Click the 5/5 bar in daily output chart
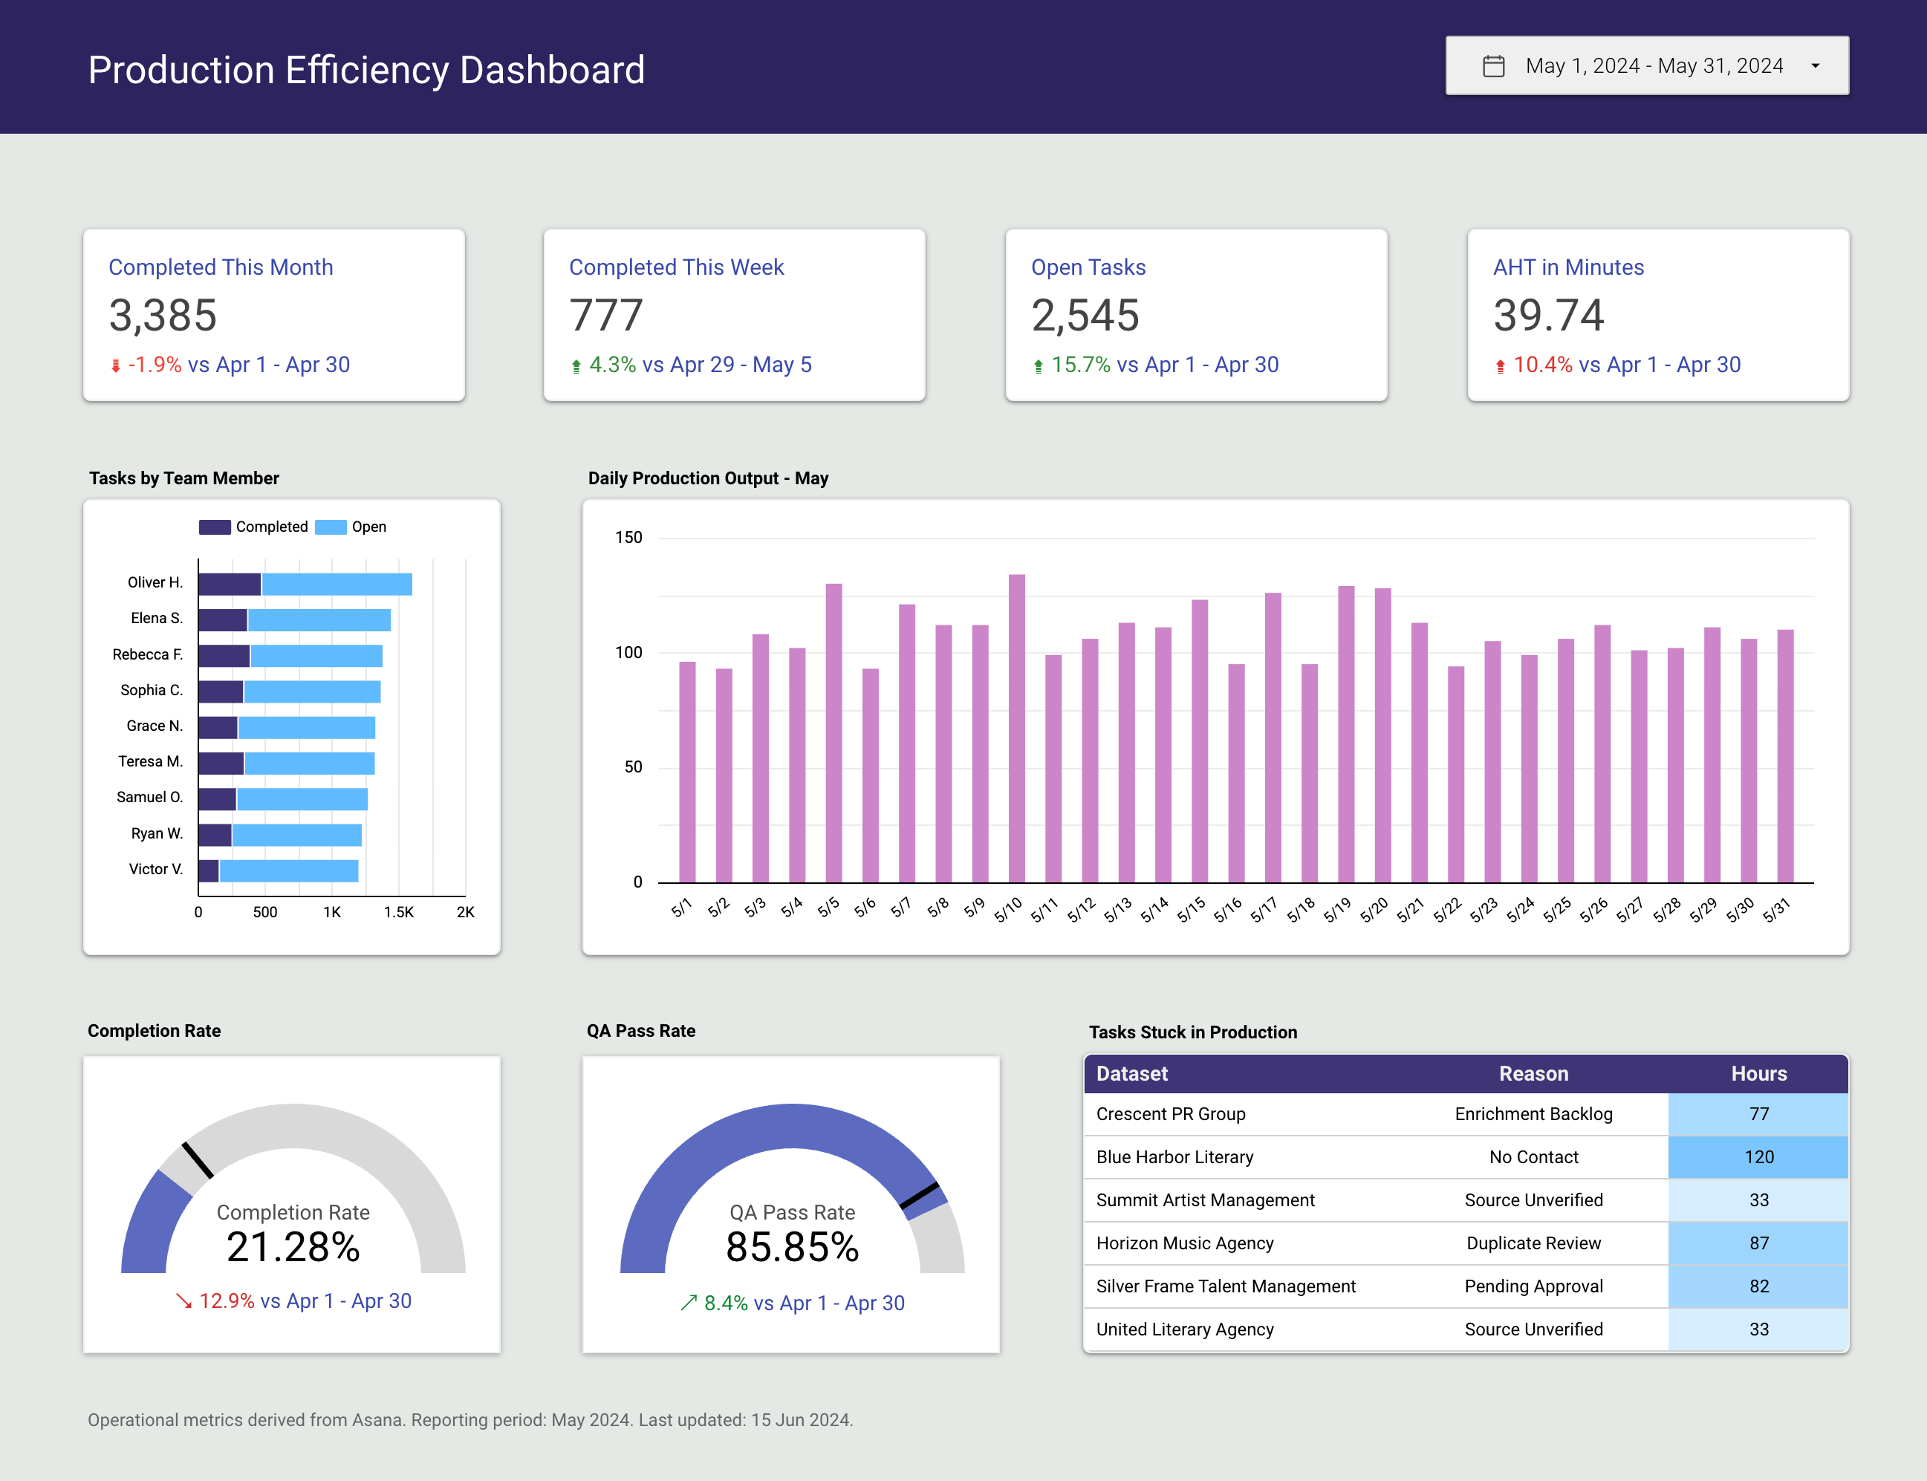 tap(834, 732)
